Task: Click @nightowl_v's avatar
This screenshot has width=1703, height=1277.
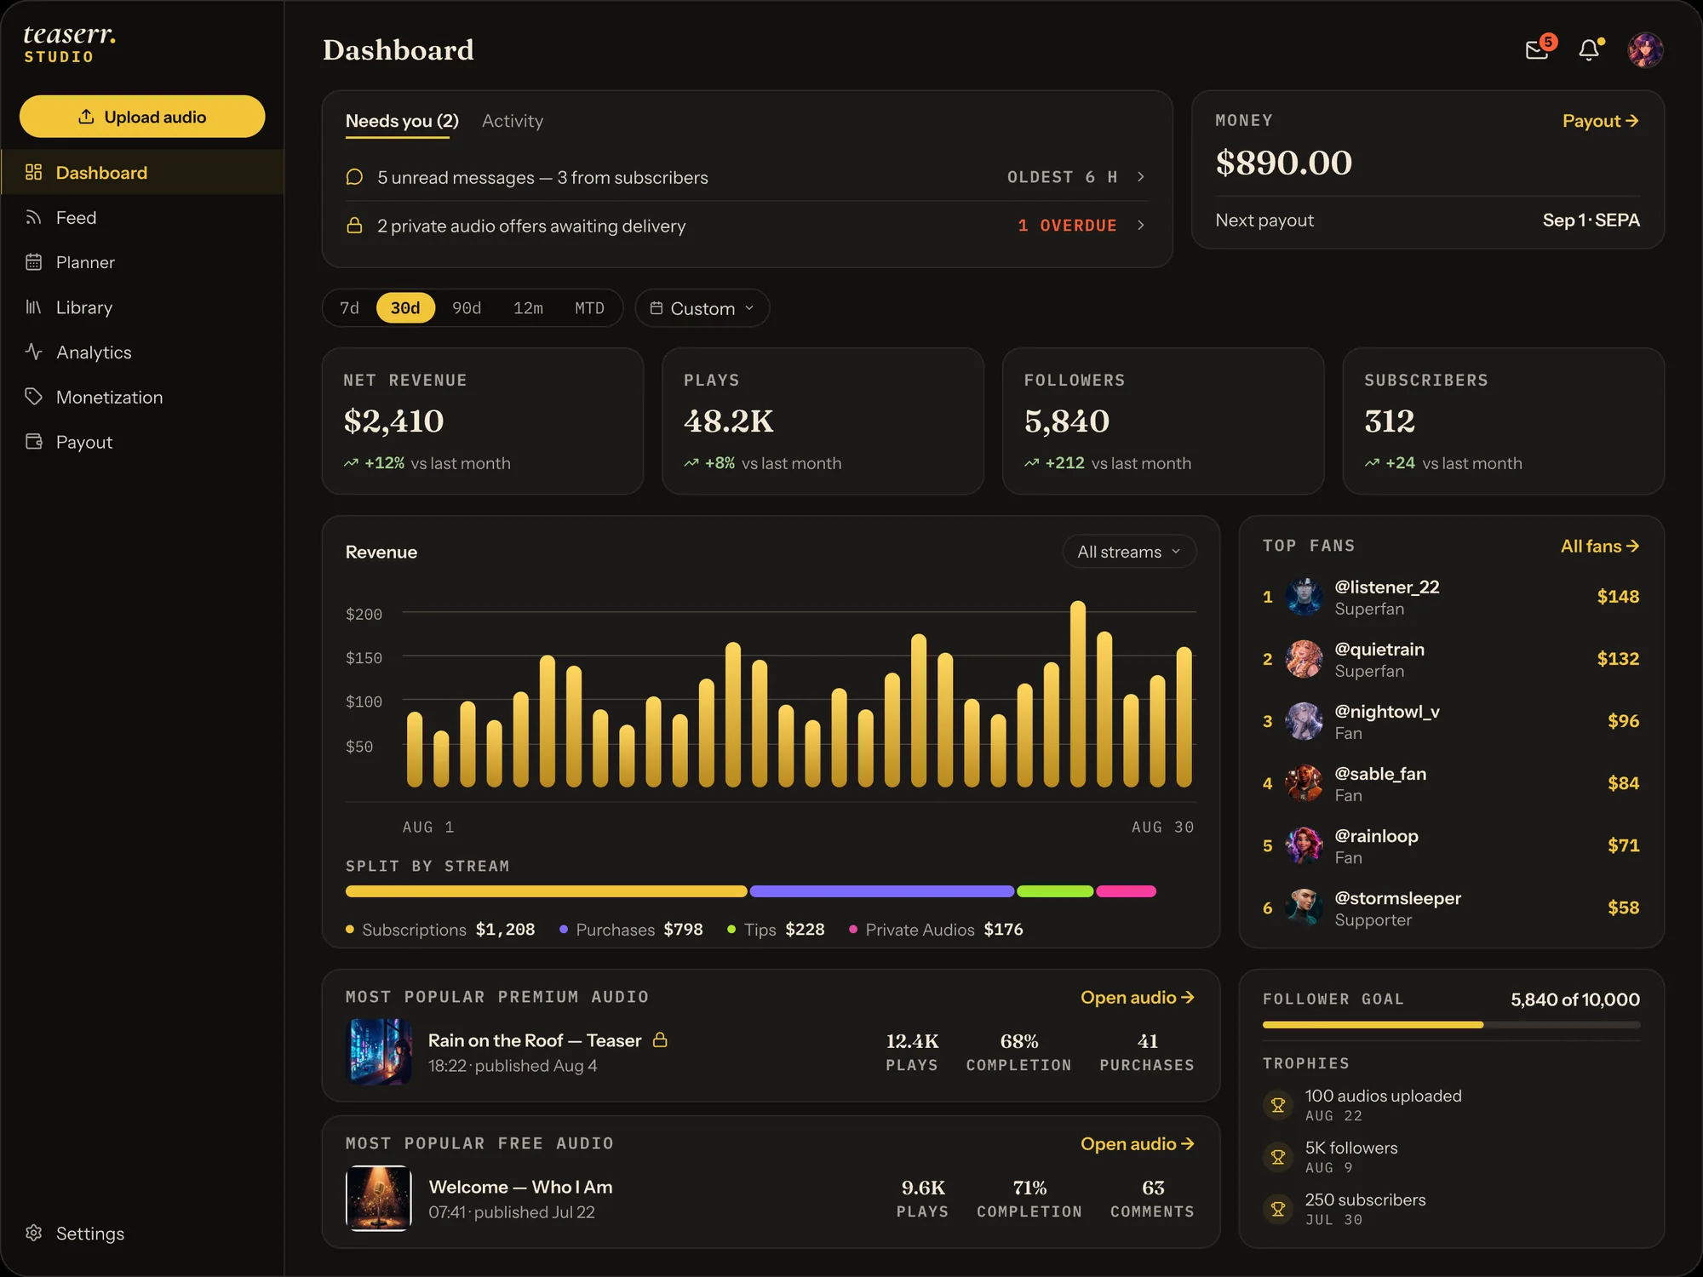Action: tap(1304, 721)
